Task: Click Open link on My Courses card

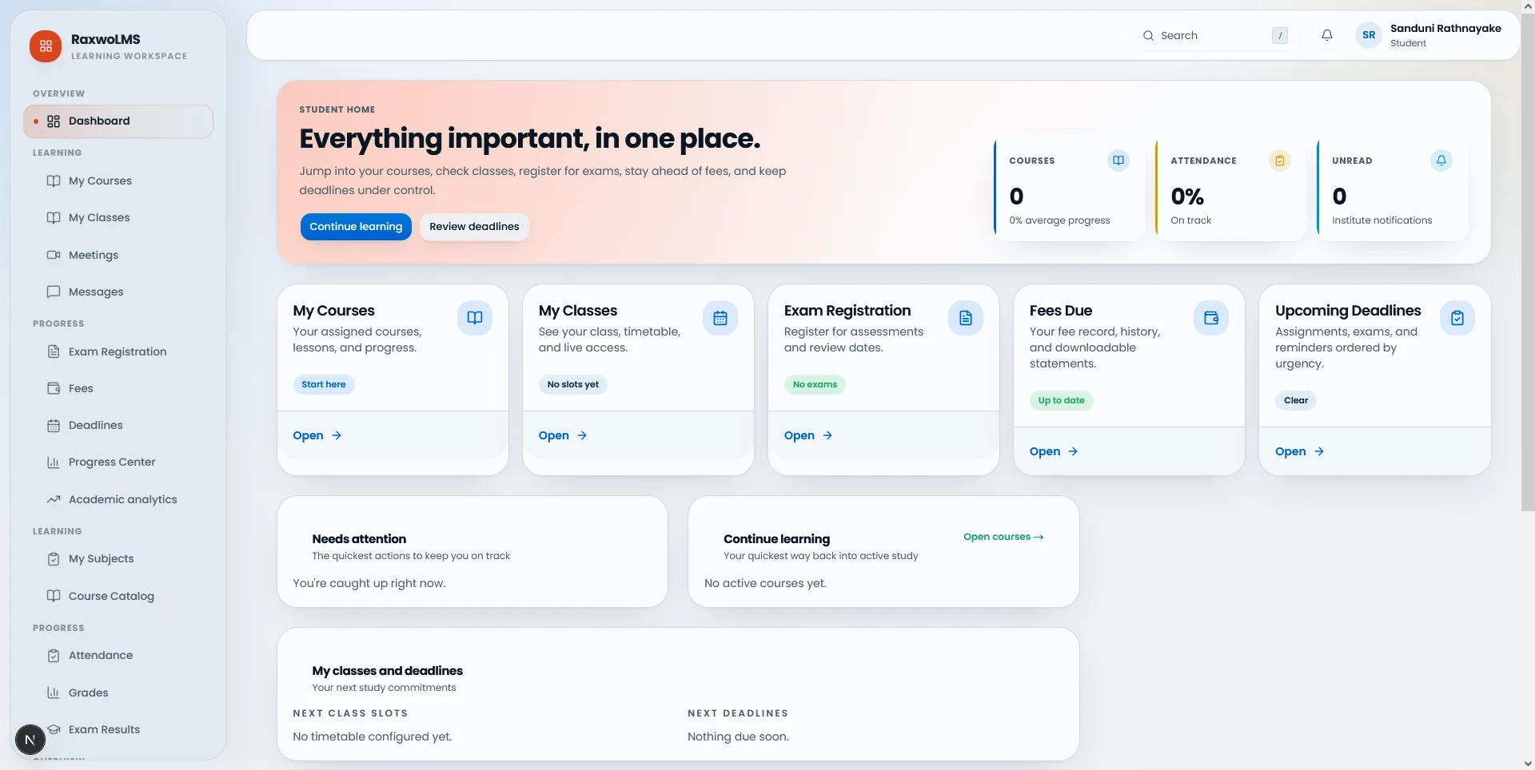Action: pos(317,436)
